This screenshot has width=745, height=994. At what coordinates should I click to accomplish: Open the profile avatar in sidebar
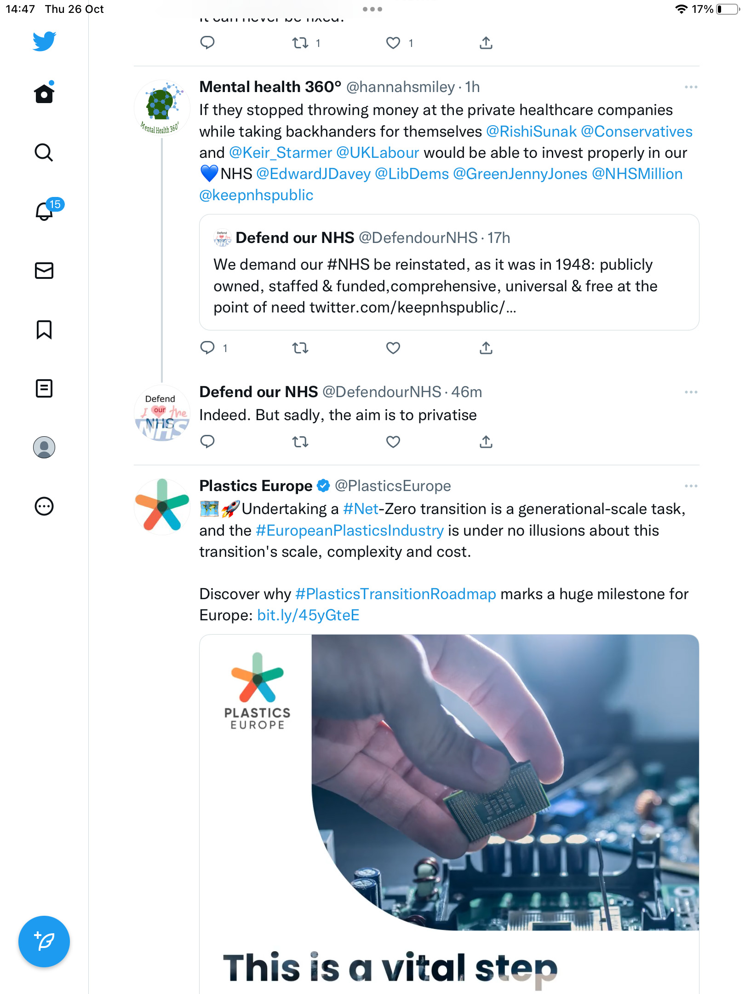(44, 447)
